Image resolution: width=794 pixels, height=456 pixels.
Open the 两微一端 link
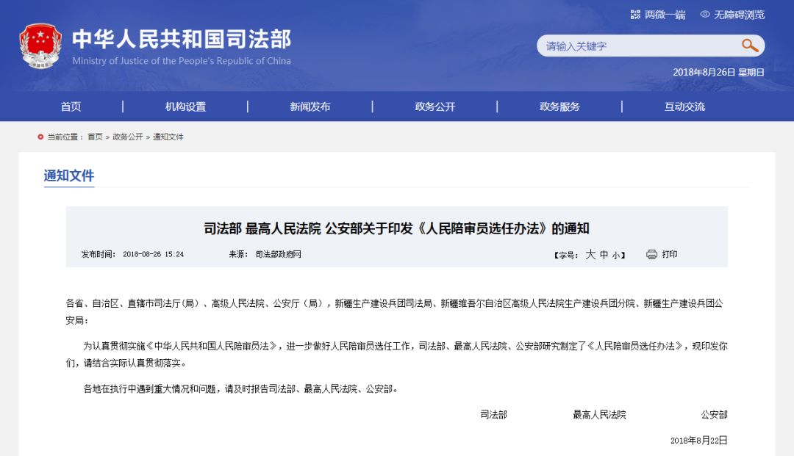pos(665,15)
